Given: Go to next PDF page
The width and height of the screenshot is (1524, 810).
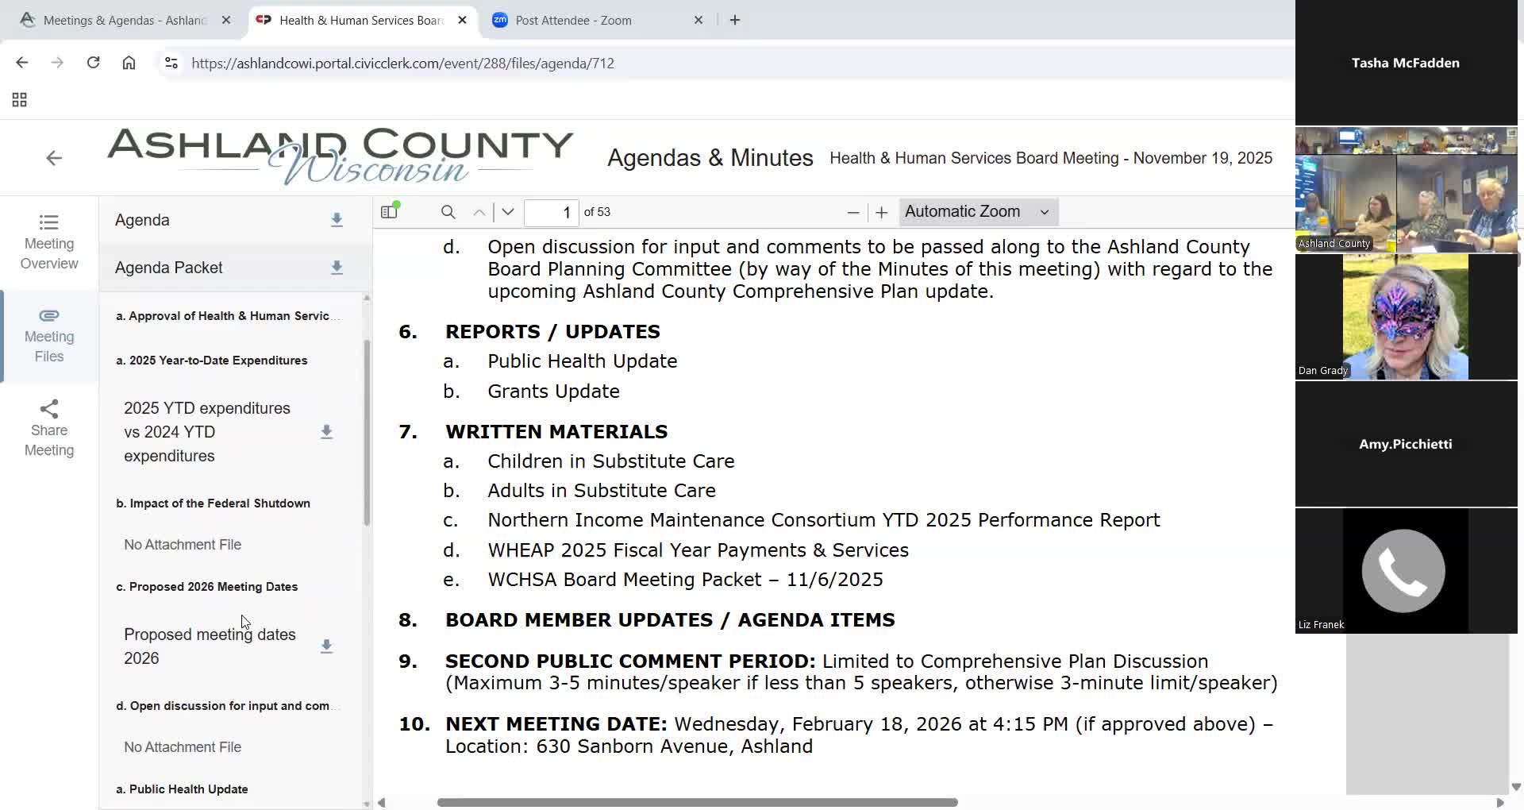Looking at the screenshot, I should (509, 212).
